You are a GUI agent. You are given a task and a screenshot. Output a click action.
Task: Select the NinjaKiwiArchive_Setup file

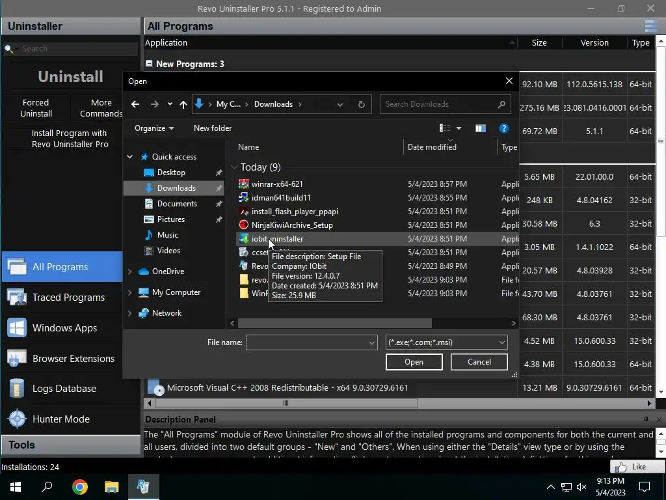(292, 225)
